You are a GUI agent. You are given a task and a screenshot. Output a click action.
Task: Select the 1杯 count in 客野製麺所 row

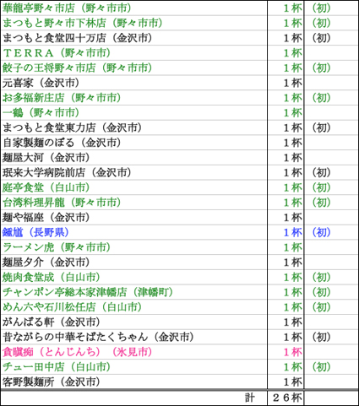point(292,382)
